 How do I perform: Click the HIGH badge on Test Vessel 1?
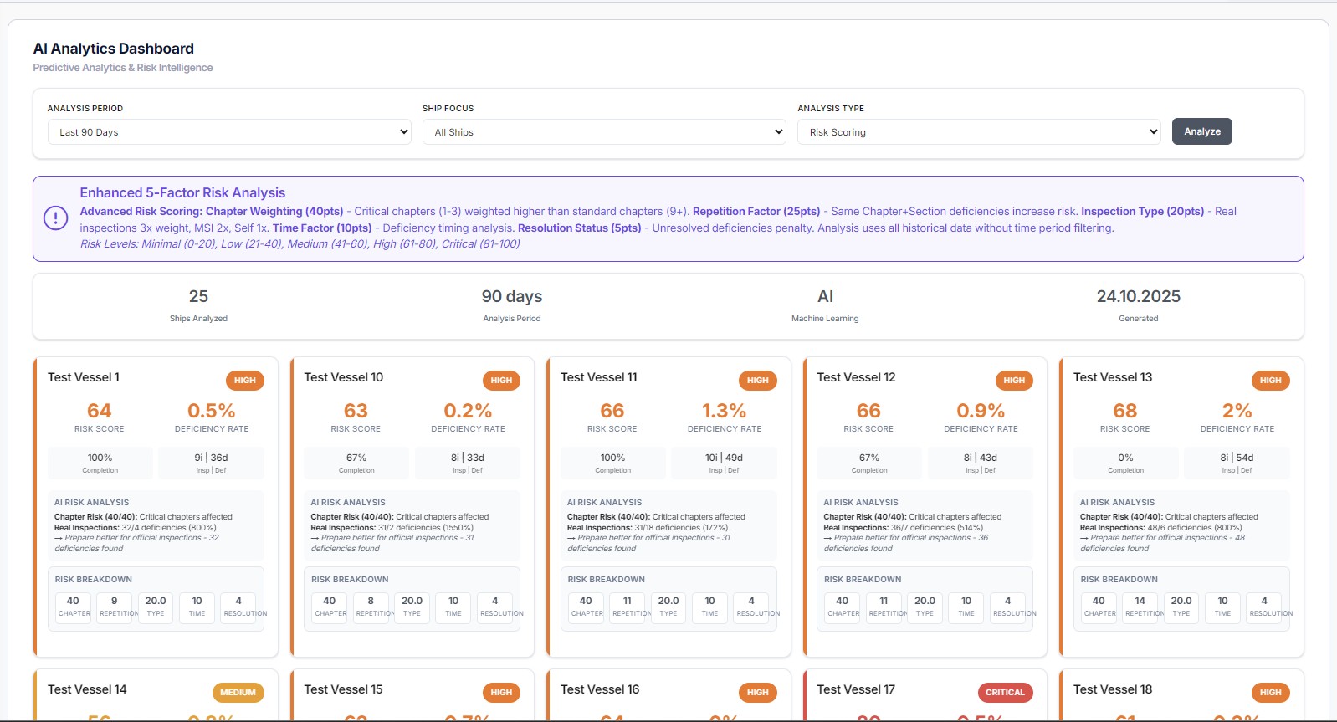tap(245, 381)
